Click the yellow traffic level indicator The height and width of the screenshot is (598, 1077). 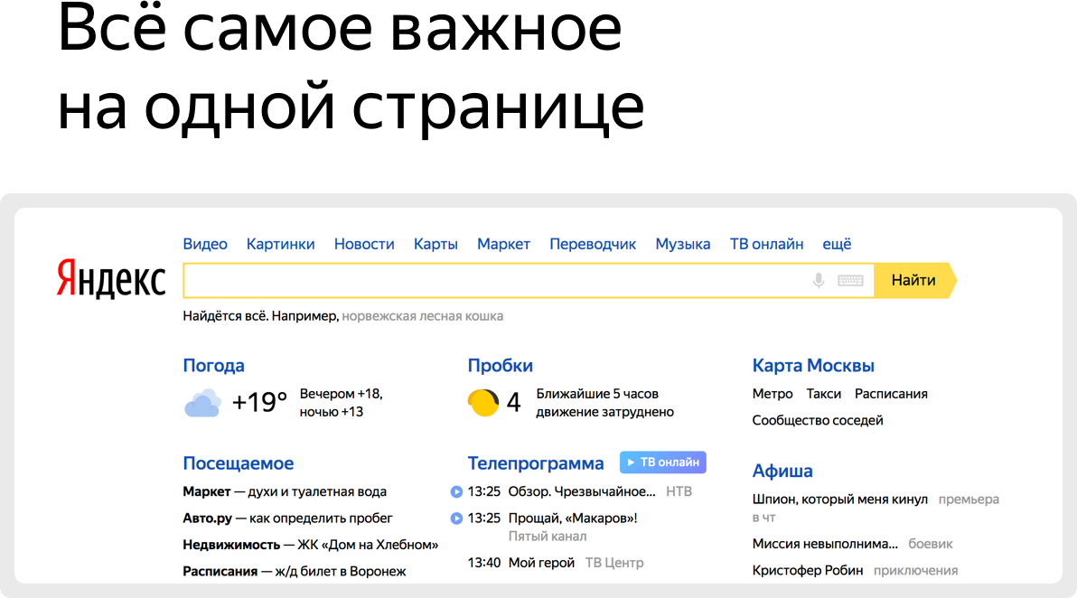482,403
